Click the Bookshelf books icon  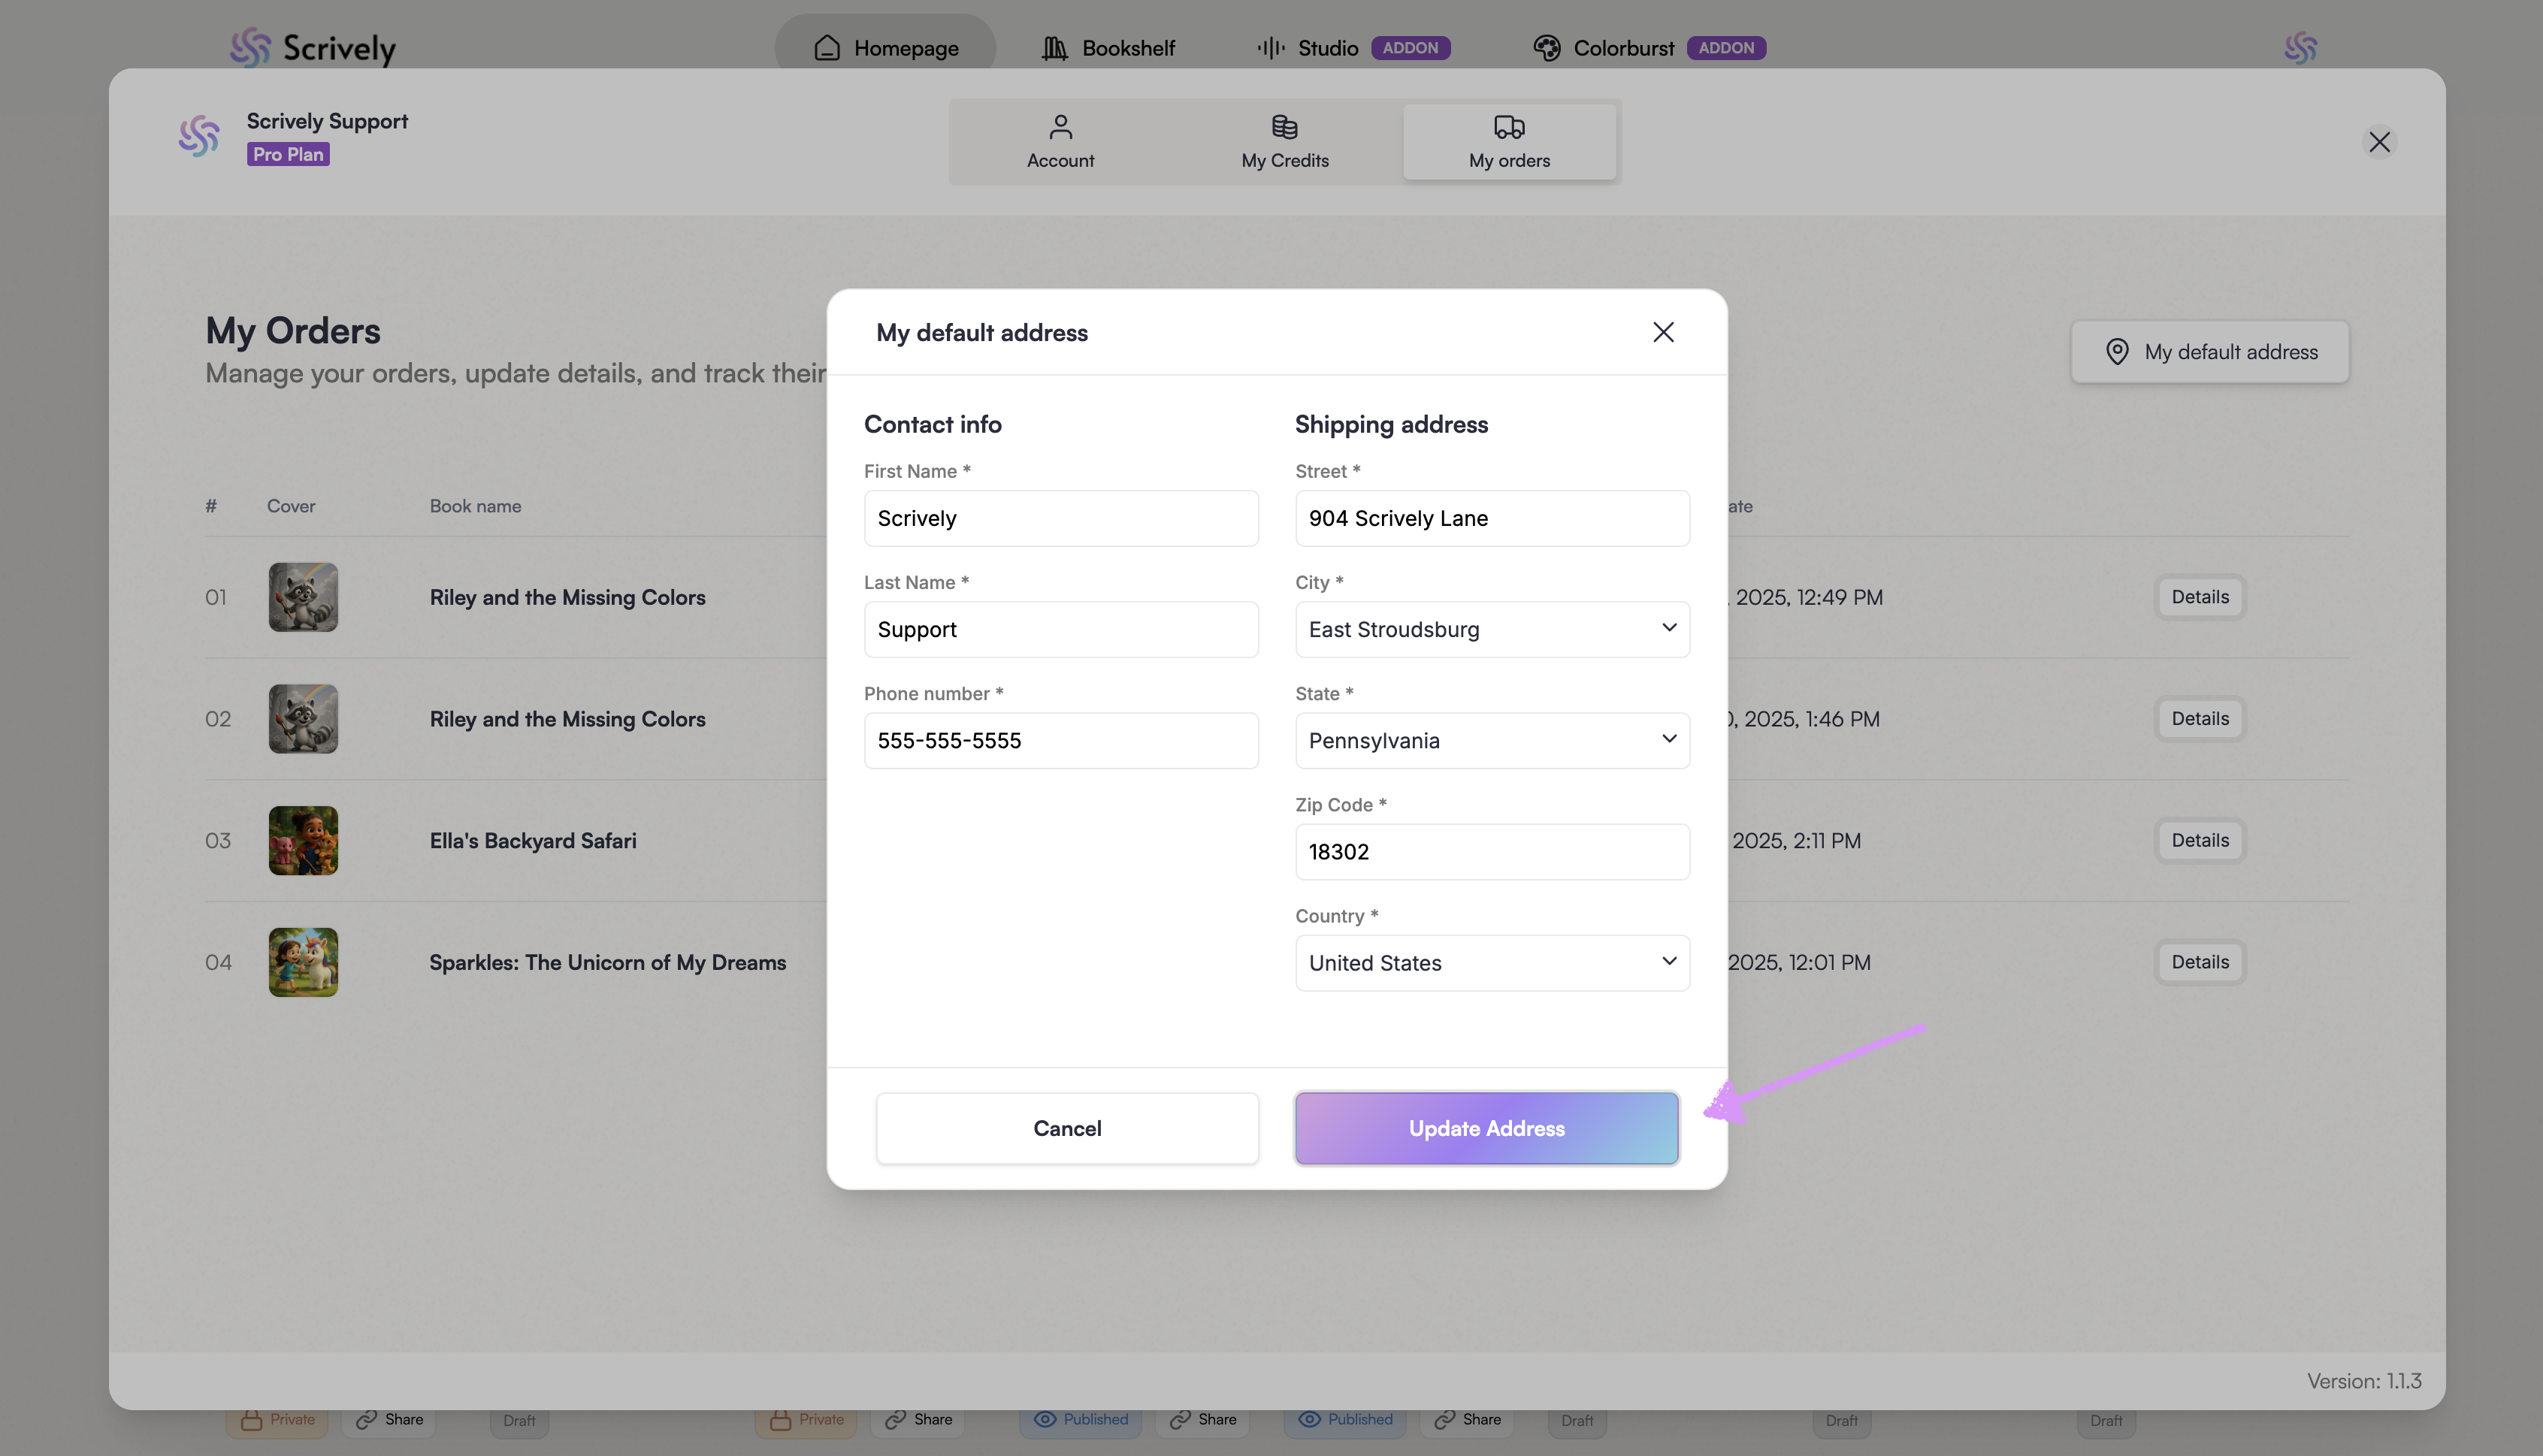click(x=1054, y=47)
